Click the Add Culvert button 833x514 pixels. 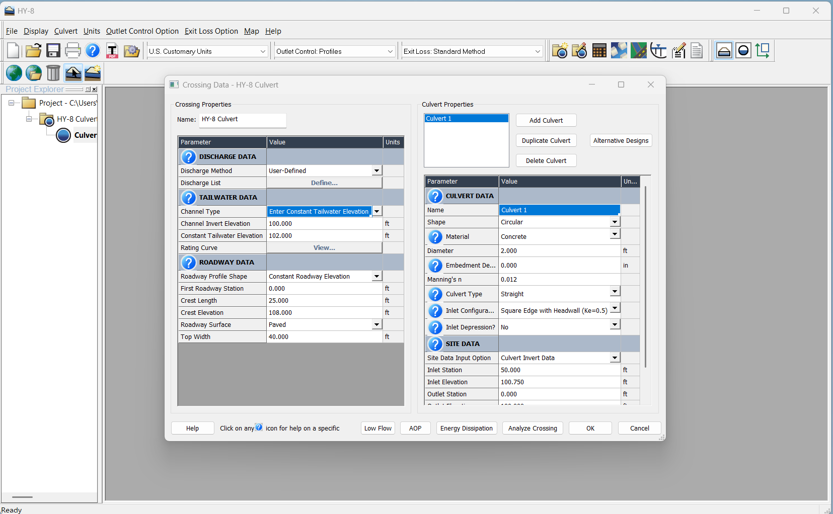click(x=546, y=121)
